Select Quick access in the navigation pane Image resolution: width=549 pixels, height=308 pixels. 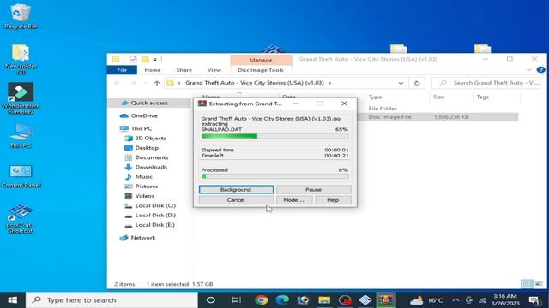(x=149, y=103)
